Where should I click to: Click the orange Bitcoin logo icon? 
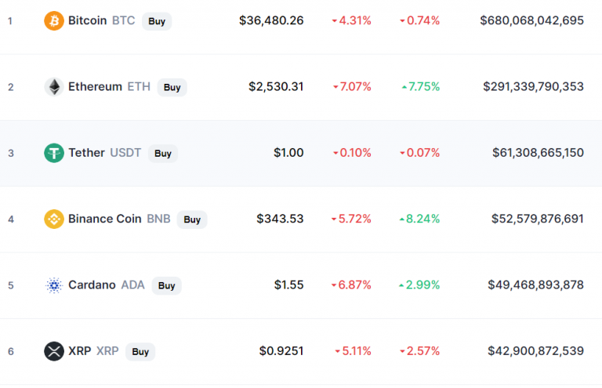click(x=54, y=20)
